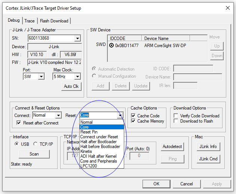Click the Cancel button
Image resolution: width=236 pixels, height=194 pixels.
187,184
